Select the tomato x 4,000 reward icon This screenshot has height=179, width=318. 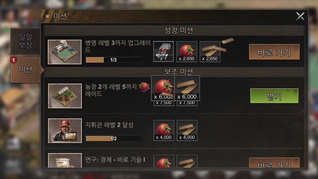164,130
